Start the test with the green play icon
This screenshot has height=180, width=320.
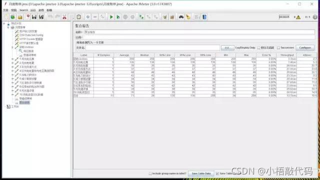click(111, 17)
